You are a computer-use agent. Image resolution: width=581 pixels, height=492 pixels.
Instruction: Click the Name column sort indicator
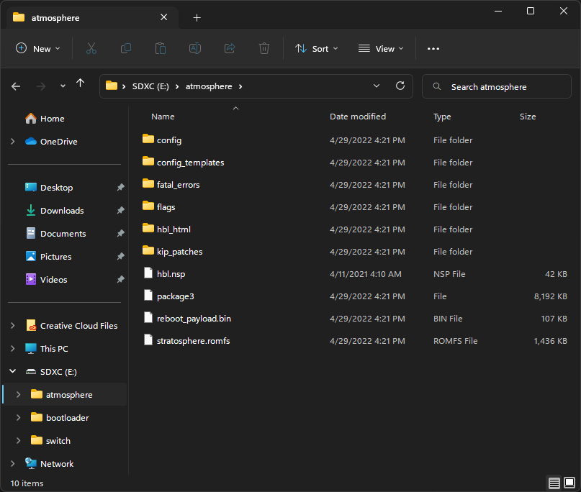[235, 108]
